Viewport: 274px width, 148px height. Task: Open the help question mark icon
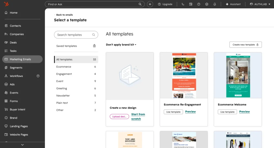(199, 4)
